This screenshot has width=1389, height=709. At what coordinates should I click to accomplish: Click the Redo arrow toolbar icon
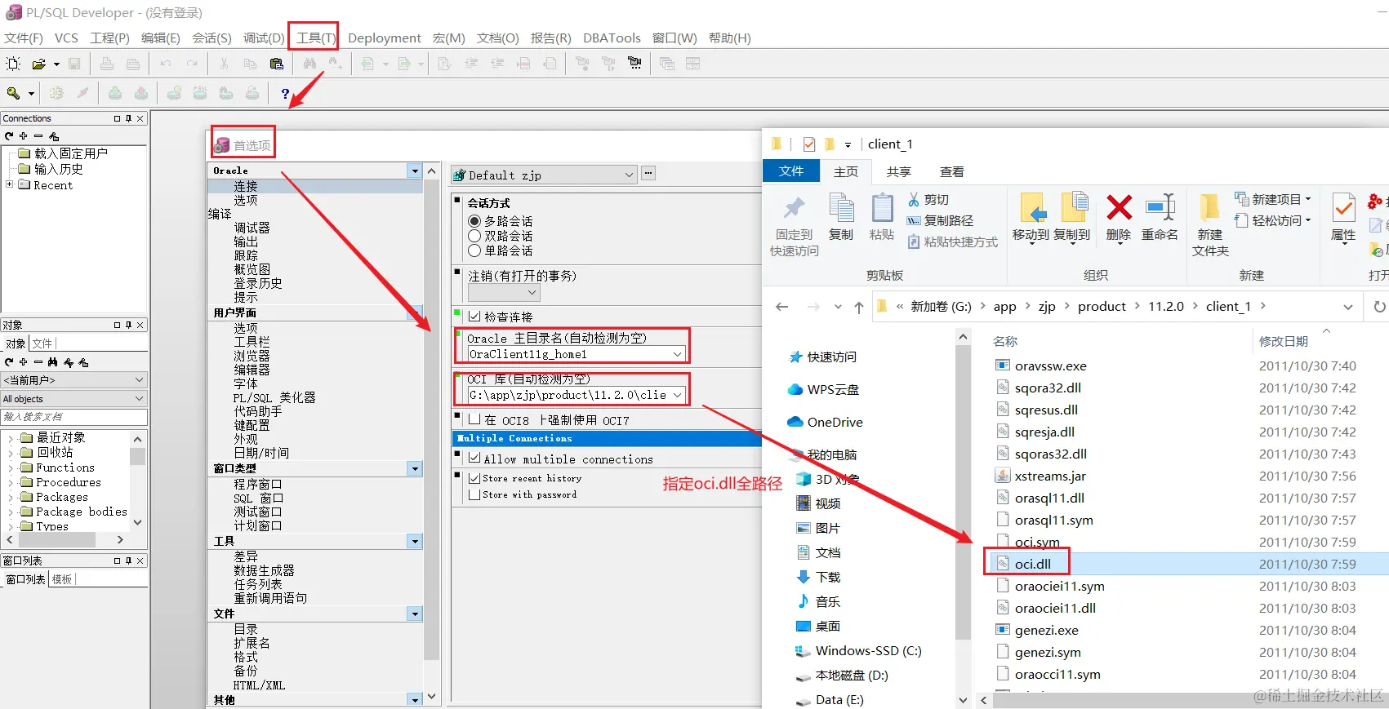(192, 64)
